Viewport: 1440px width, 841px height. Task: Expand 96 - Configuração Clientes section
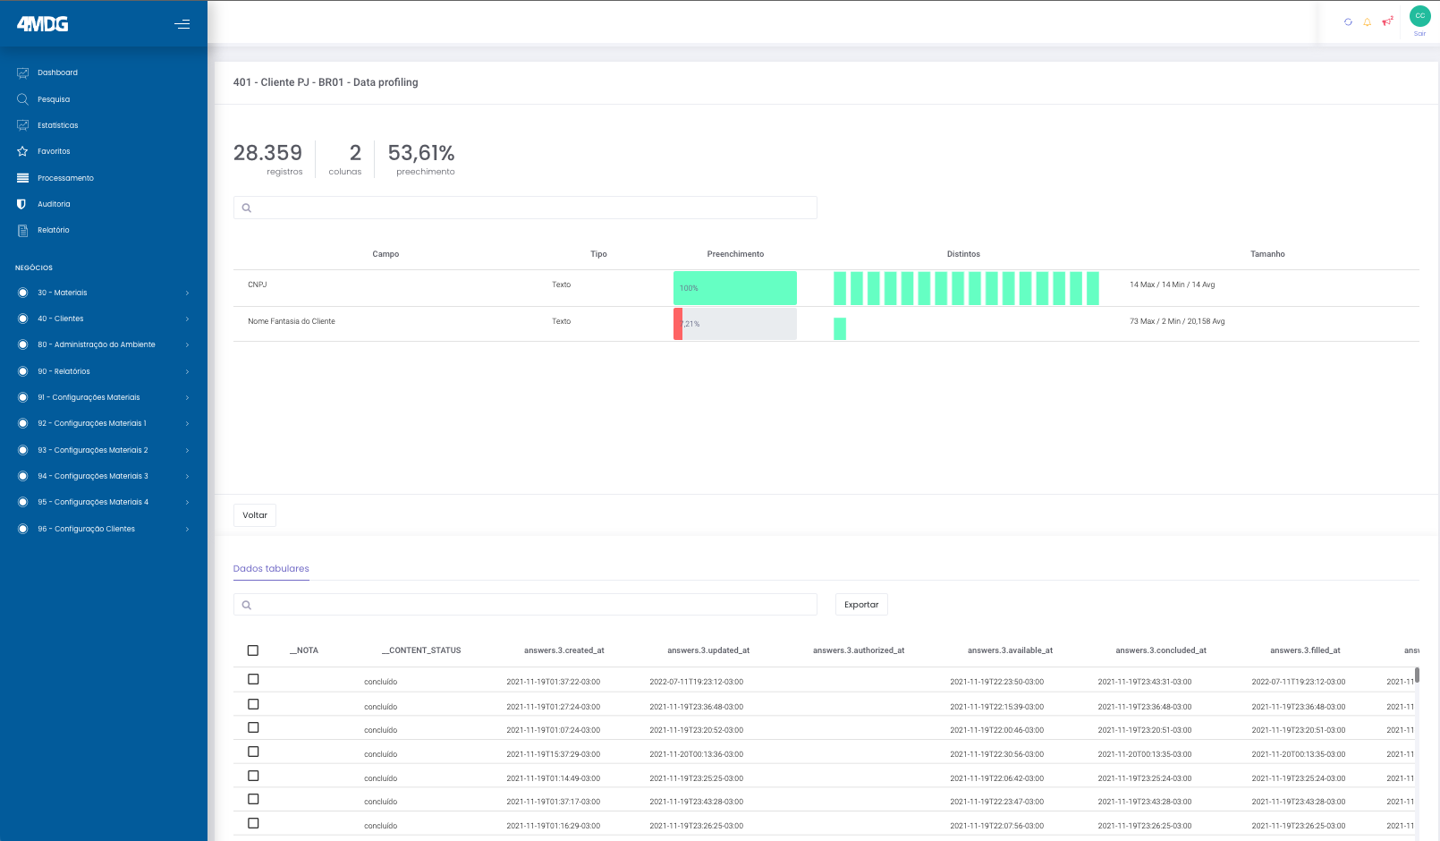[104, 529]
